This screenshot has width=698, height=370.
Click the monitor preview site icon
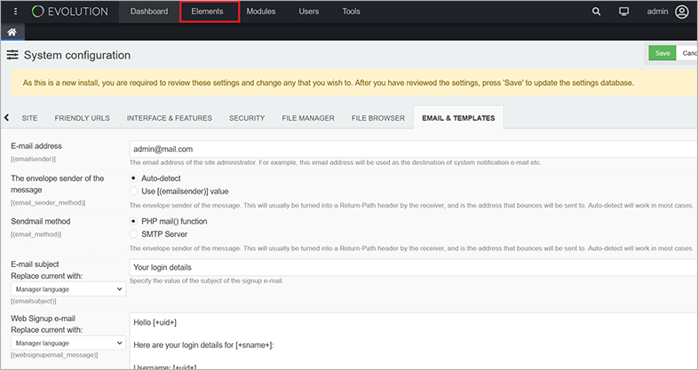(x=624, y=12)
